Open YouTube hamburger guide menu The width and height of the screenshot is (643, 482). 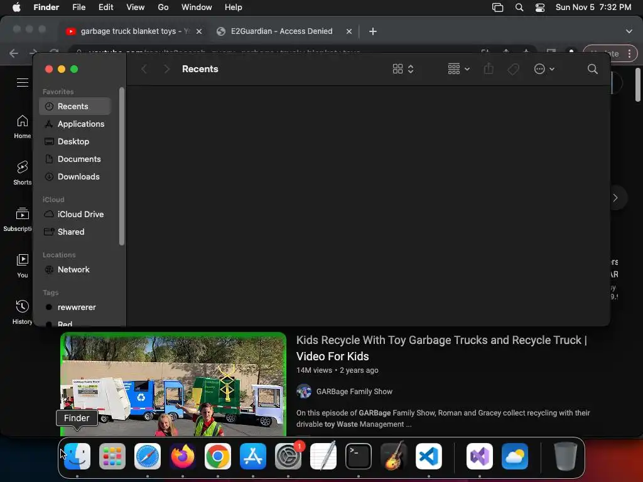click(x=23, y=82)
